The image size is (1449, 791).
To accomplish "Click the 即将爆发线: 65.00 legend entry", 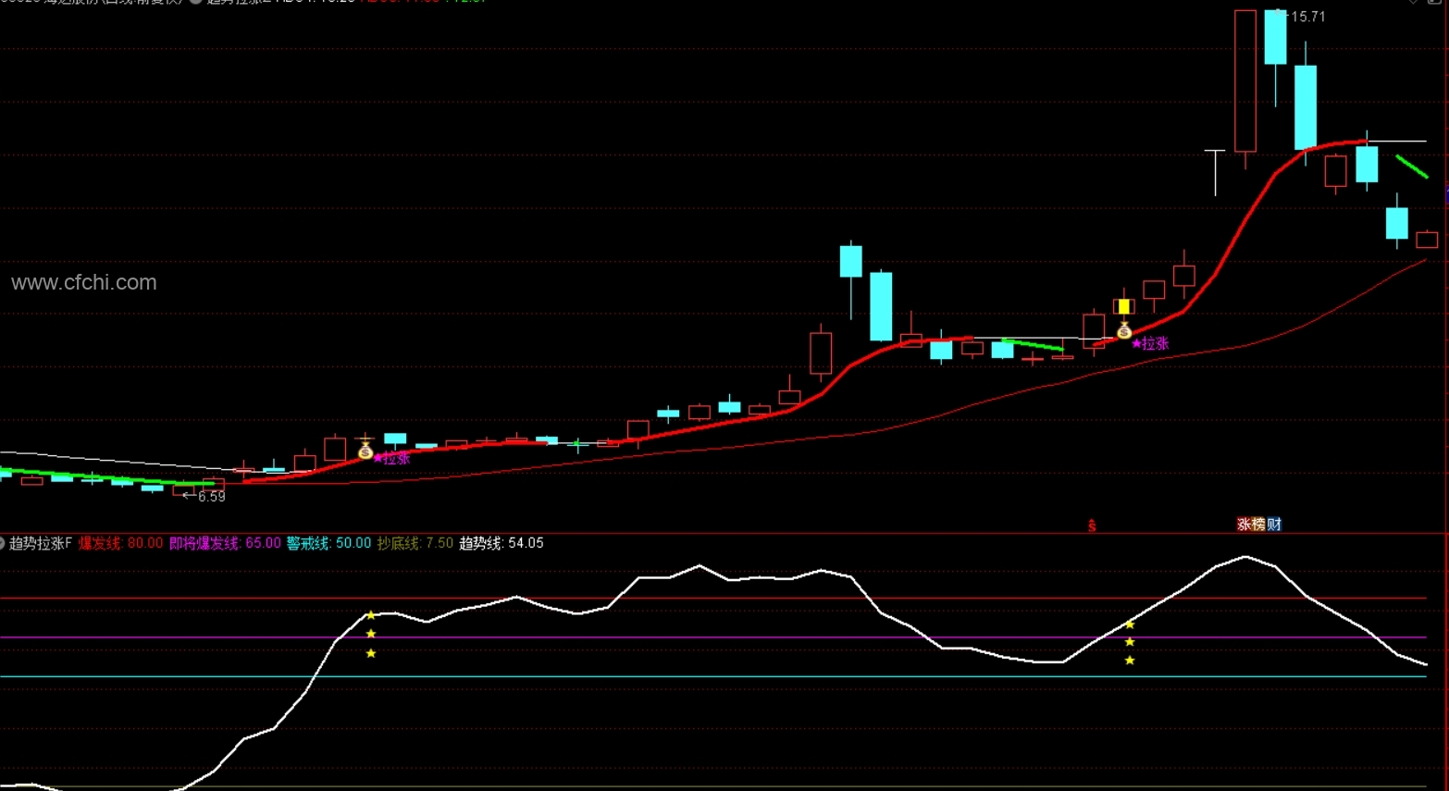I will (225, 543).
